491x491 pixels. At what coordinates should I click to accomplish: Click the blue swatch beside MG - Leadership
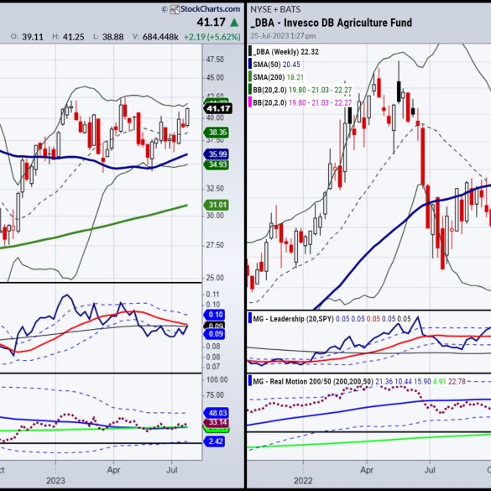pyautogui.click(x=250, y=318)
